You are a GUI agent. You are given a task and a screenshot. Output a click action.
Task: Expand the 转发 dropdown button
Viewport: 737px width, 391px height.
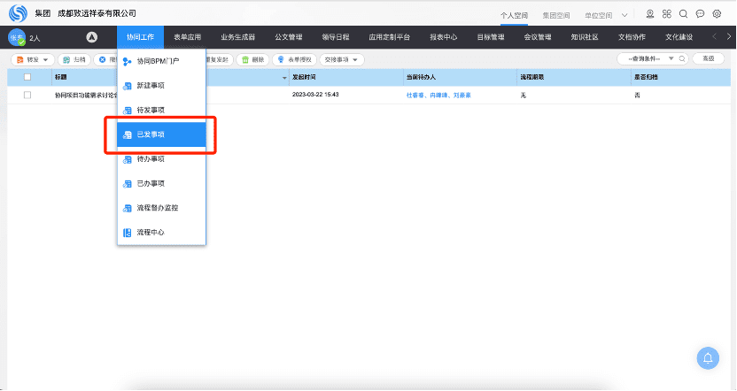(x=33, y=59)
